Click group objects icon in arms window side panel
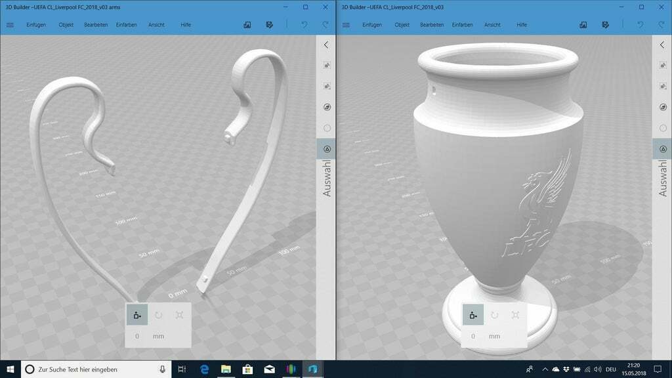This screenshot has height=378, width=672. point(327,107)
